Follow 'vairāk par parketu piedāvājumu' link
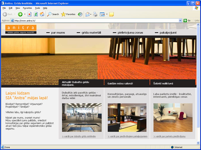The image size is (201, 150). pos(169,136)
